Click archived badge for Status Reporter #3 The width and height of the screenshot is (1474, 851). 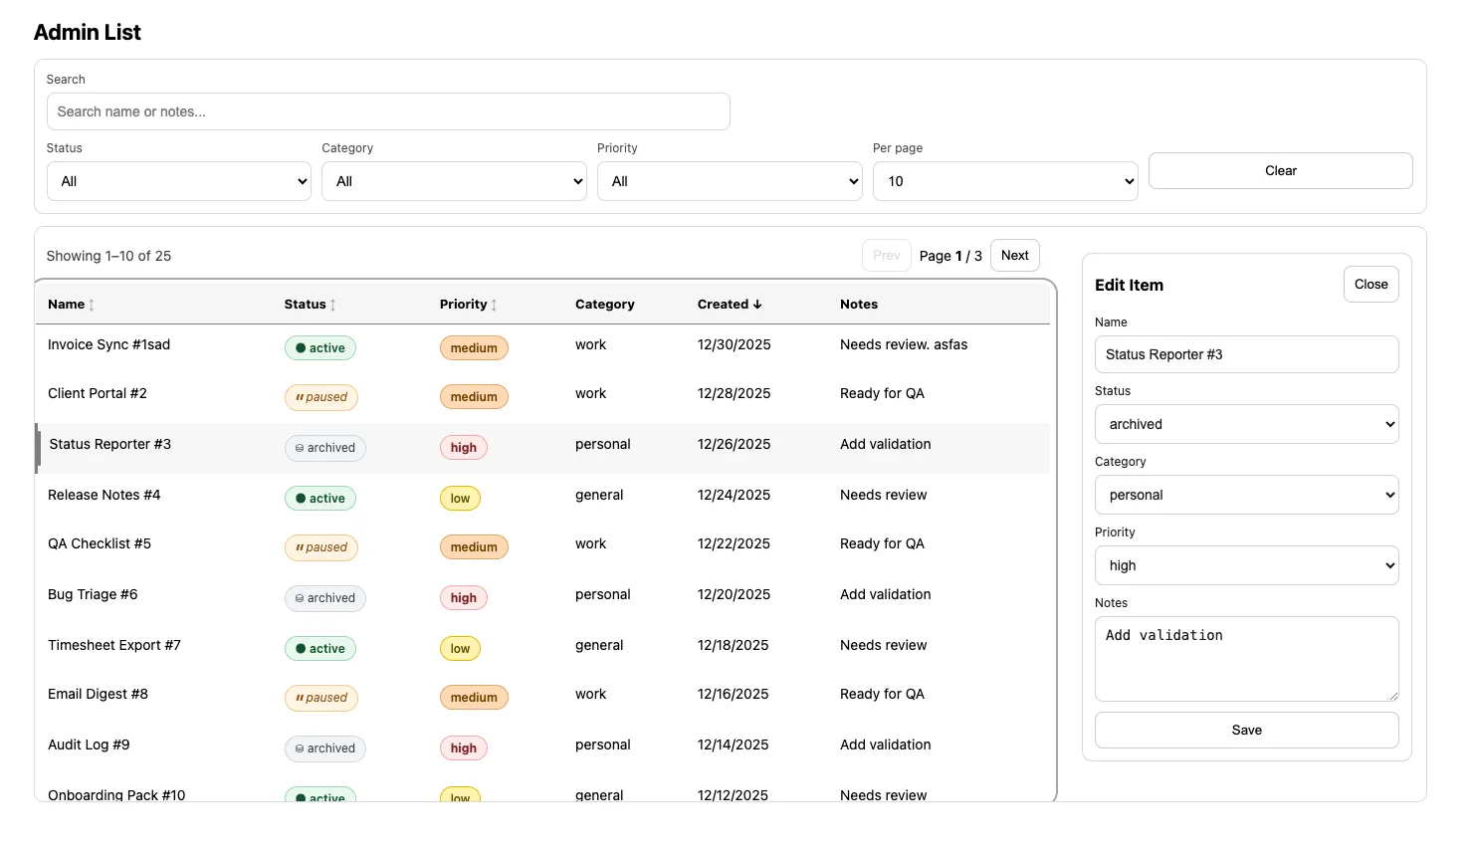pyautogui.click(x=325, y=448)
